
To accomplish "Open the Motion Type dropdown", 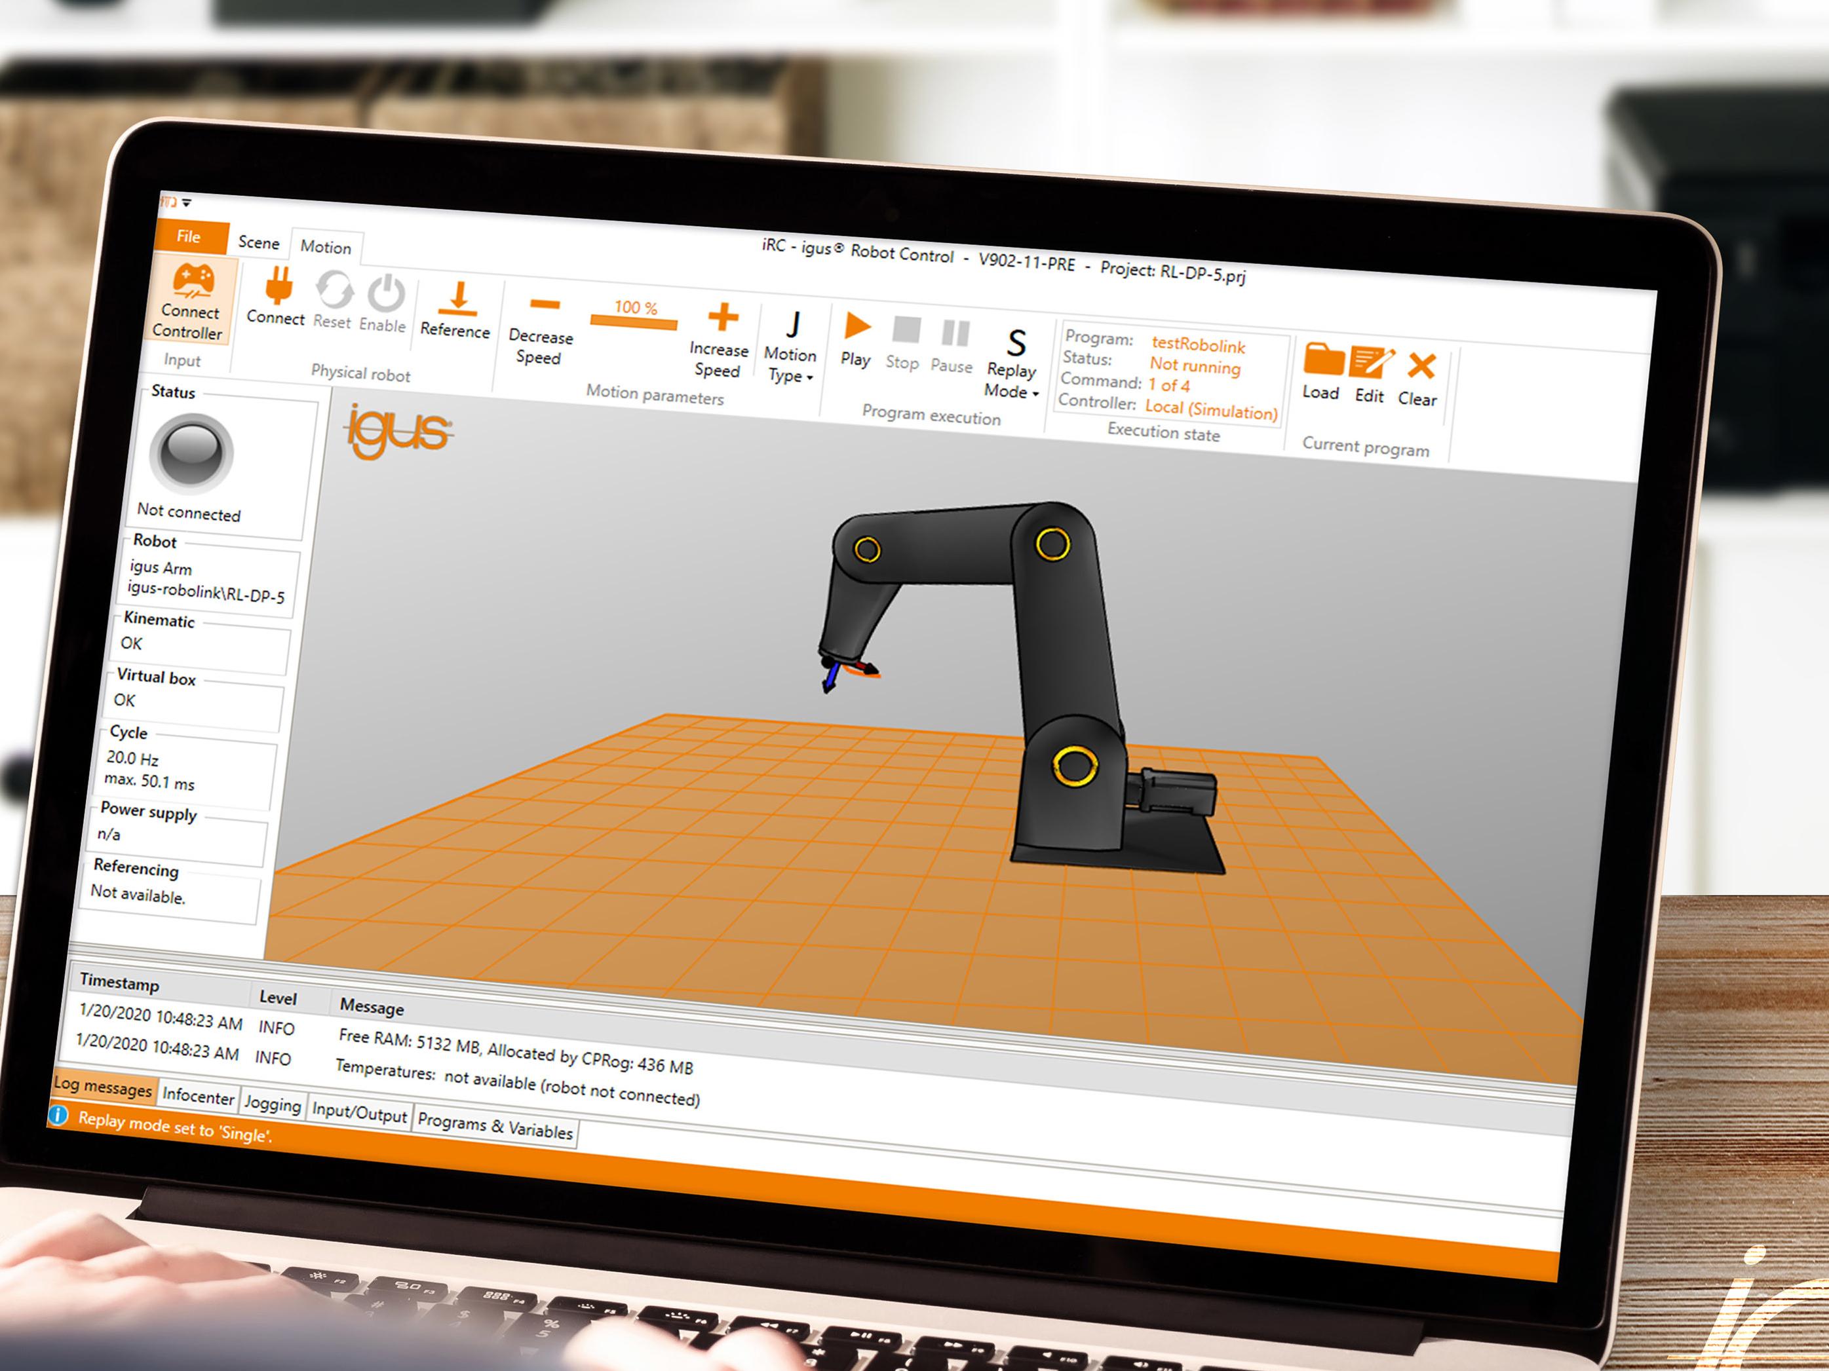I will pyautogui.click(x=790, y=347).
